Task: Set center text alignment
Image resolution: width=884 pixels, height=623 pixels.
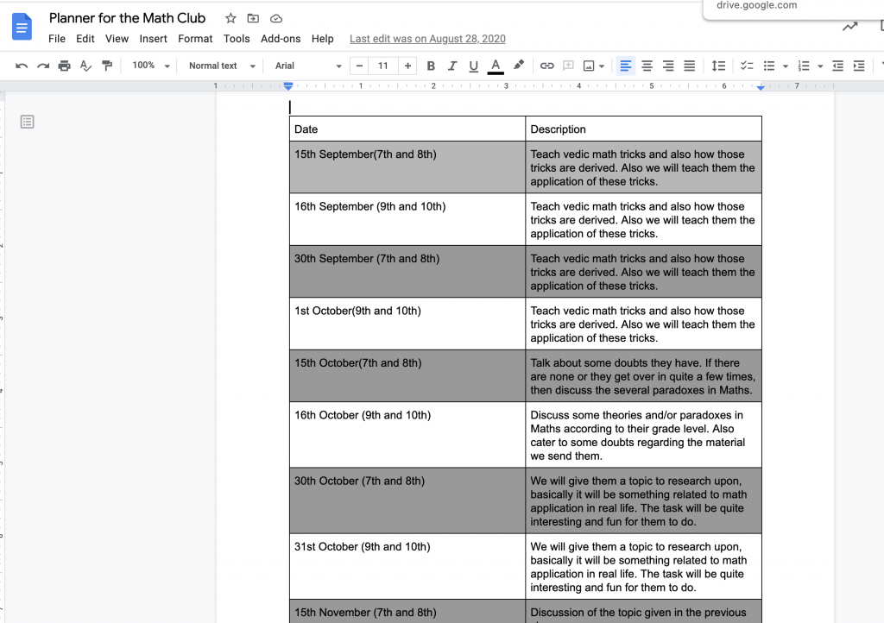Action: [x=647, y=66]
